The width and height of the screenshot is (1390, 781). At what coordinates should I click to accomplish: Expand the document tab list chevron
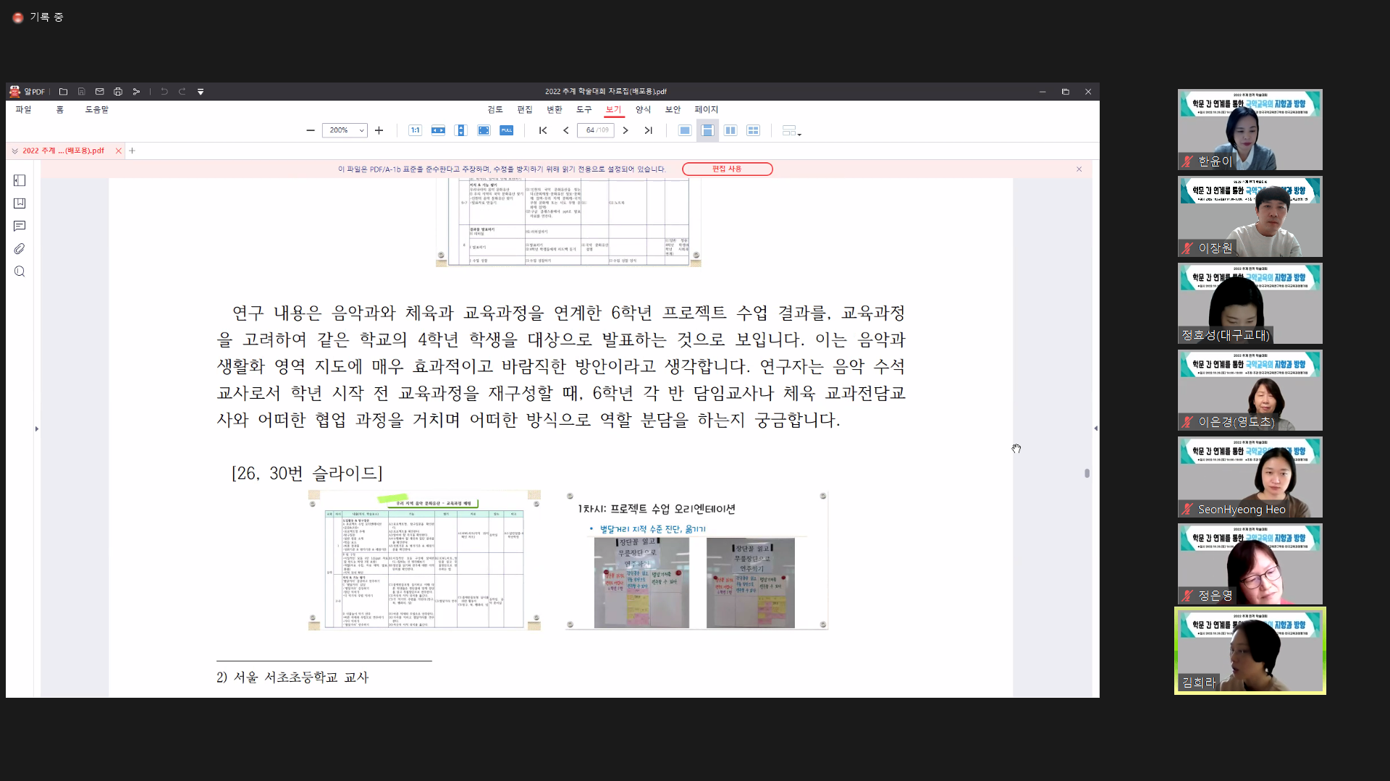[x=14, y=151]
